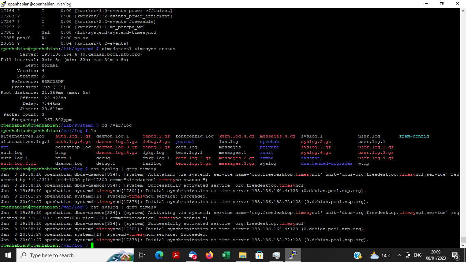The image size is (466, 262).
Task: Launch Microsoft Edge from the taskbar
Action: tap(159, 255)
